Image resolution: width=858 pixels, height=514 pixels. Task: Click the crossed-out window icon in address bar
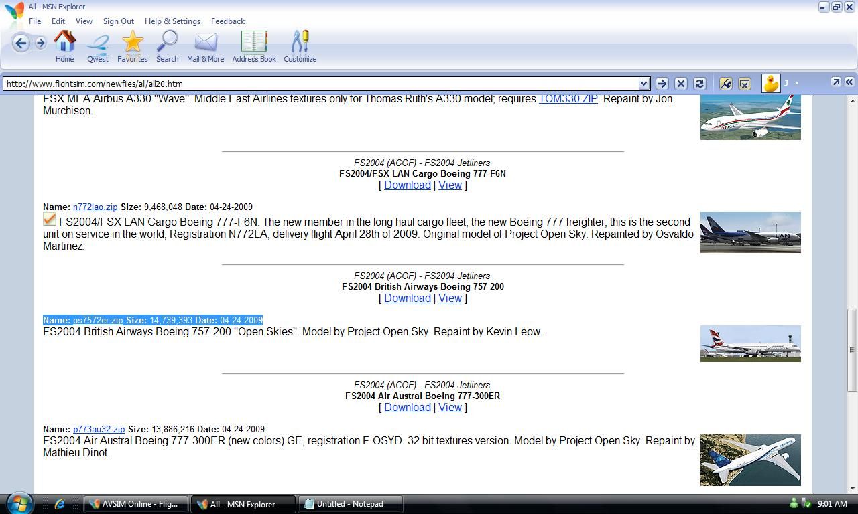pos(744,84)
